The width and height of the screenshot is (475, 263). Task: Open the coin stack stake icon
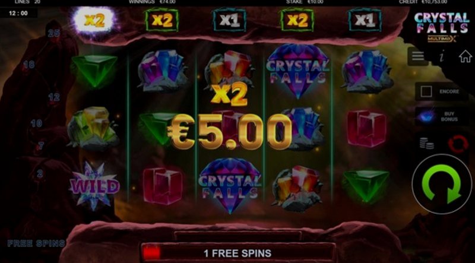click(x=426, y=143)
